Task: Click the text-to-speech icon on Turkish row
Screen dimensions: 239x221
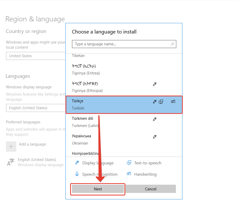Action: click(x=161, y=102)
